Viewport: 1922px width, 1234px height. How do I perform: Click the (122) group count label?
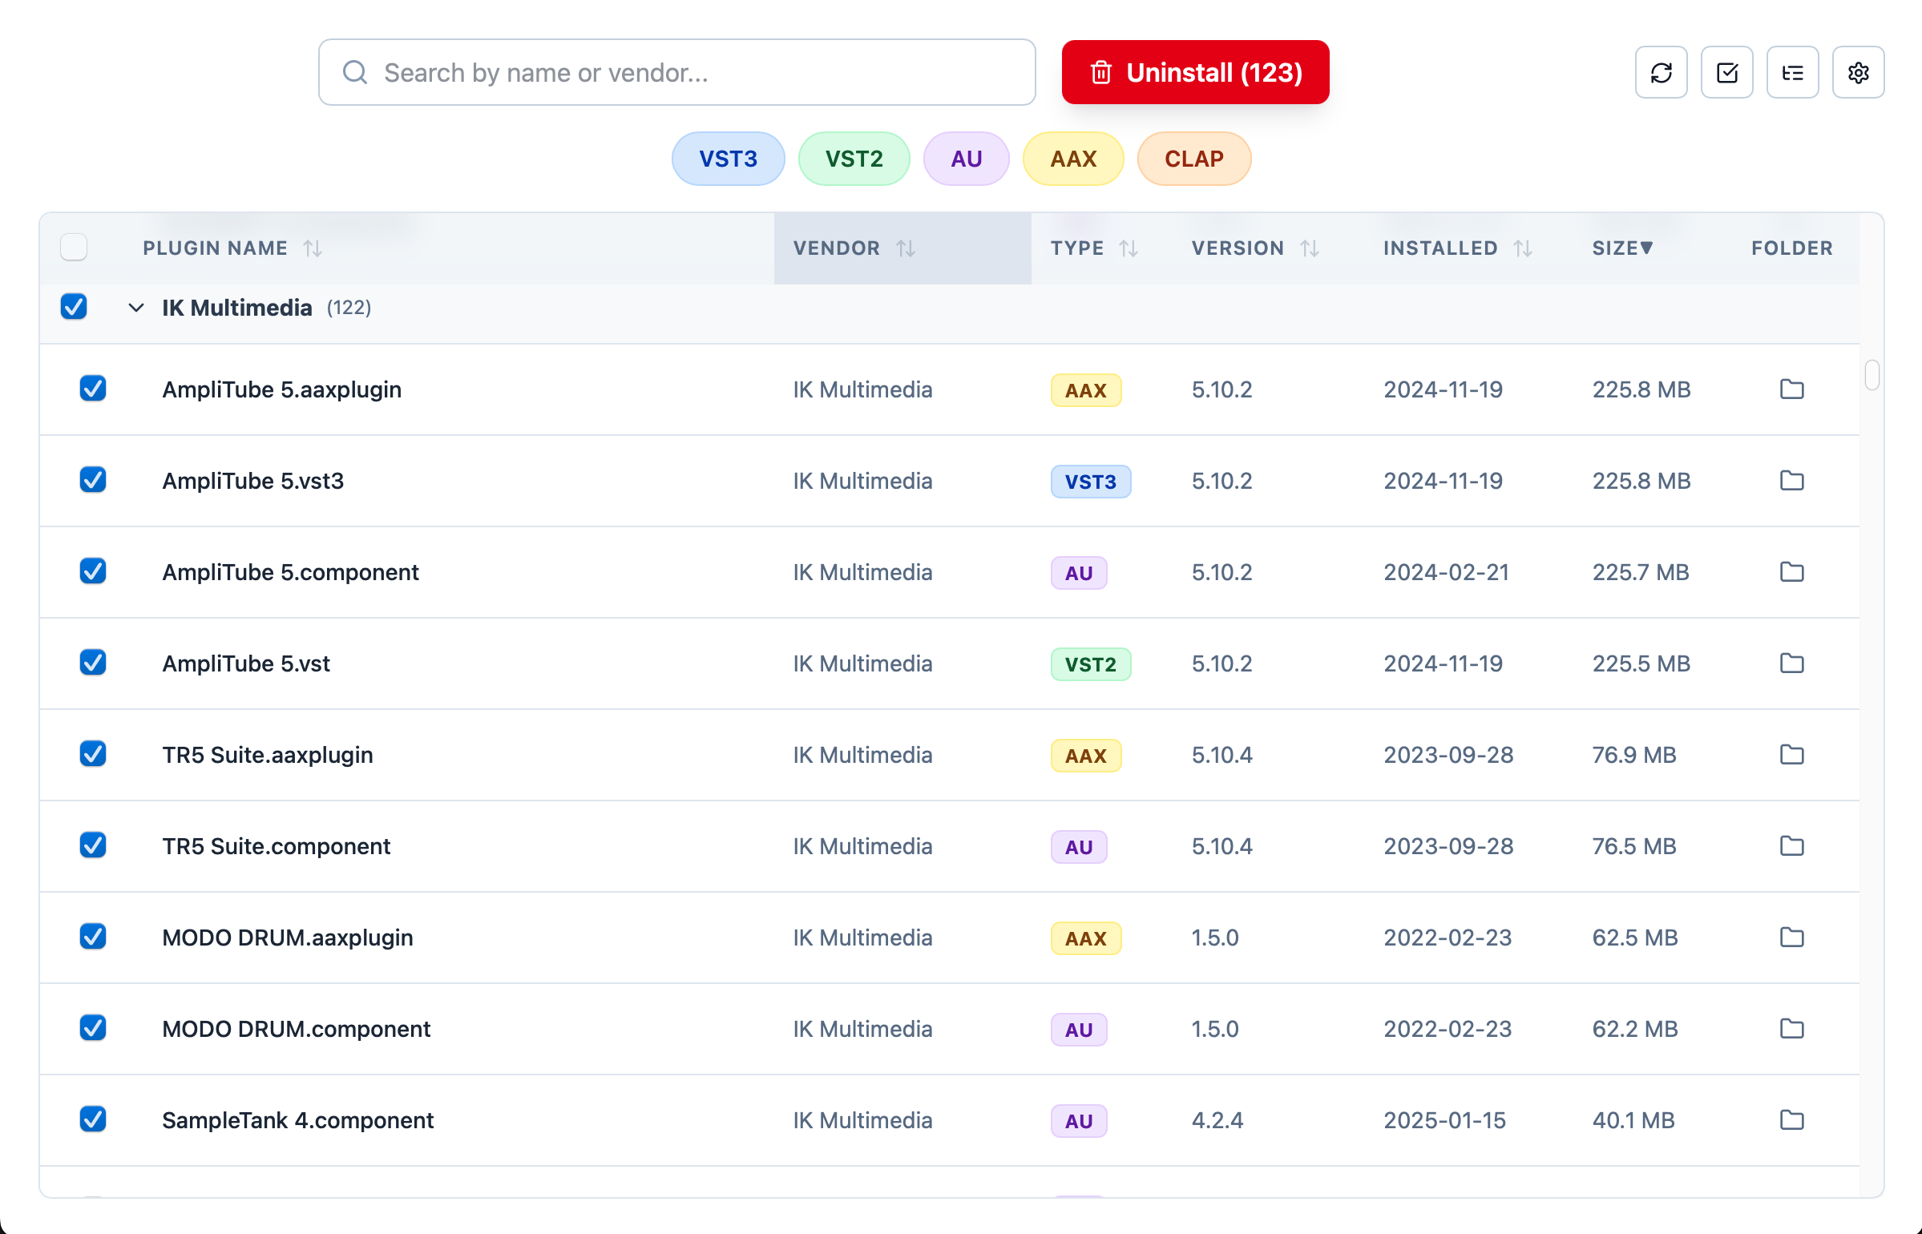pyautogui.click(x=349, y=308)
